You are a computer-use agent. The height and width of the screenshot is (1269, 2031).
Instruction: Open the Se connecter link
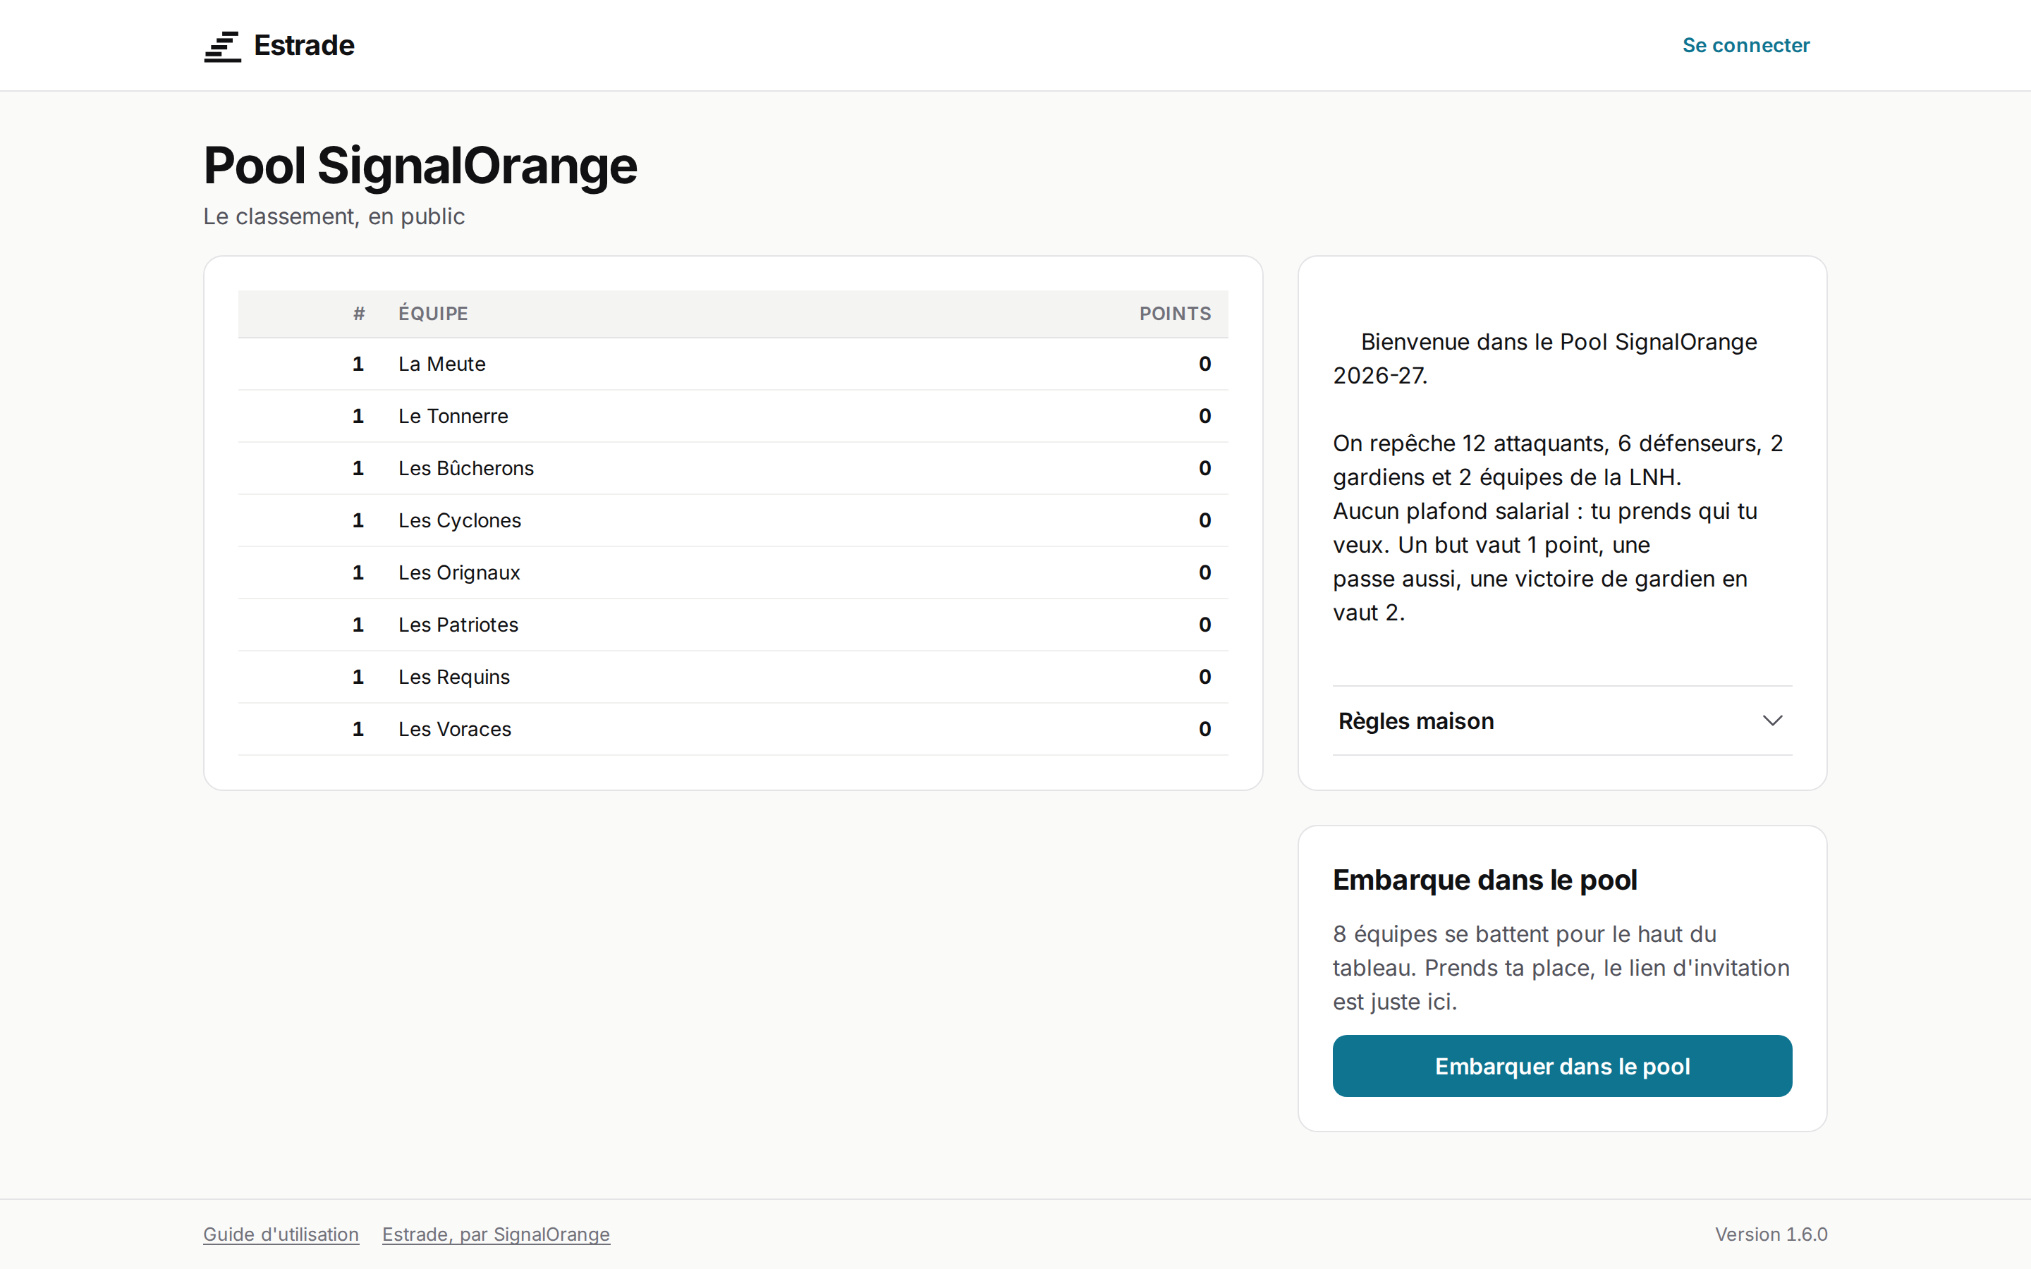1745,45
